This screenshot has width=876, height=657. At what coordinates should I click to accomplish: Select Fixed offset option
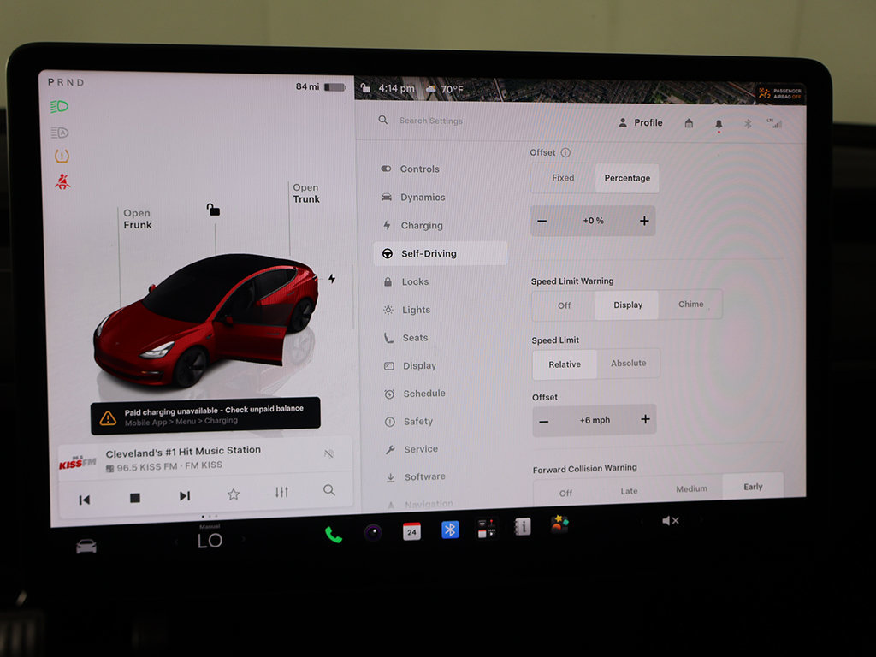(x=563, y=178)
